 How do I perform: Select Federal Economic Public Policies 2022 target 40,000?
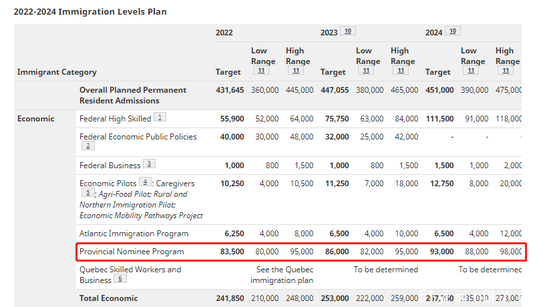[232, 137]
